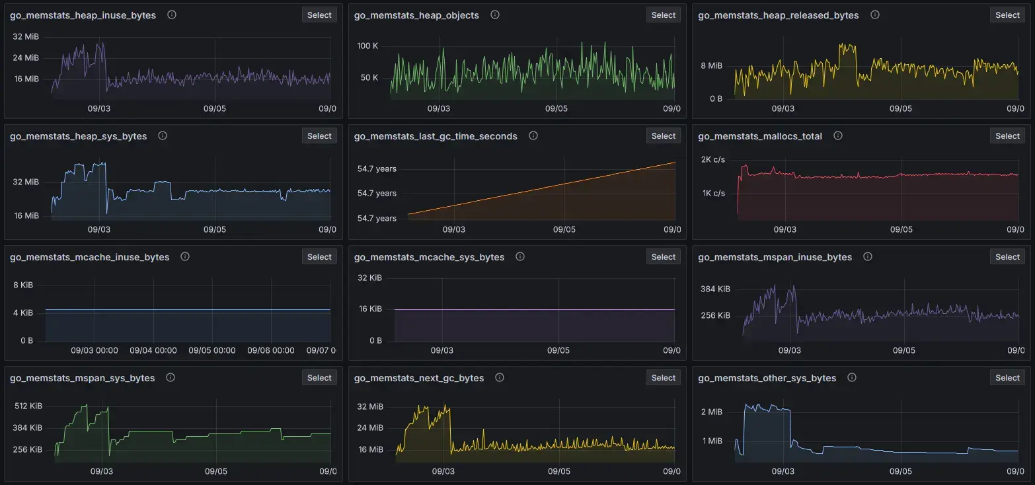
Task: Select the go_memstats_mspan_inuse_bytes metric
Action: tap(1007, 257)
